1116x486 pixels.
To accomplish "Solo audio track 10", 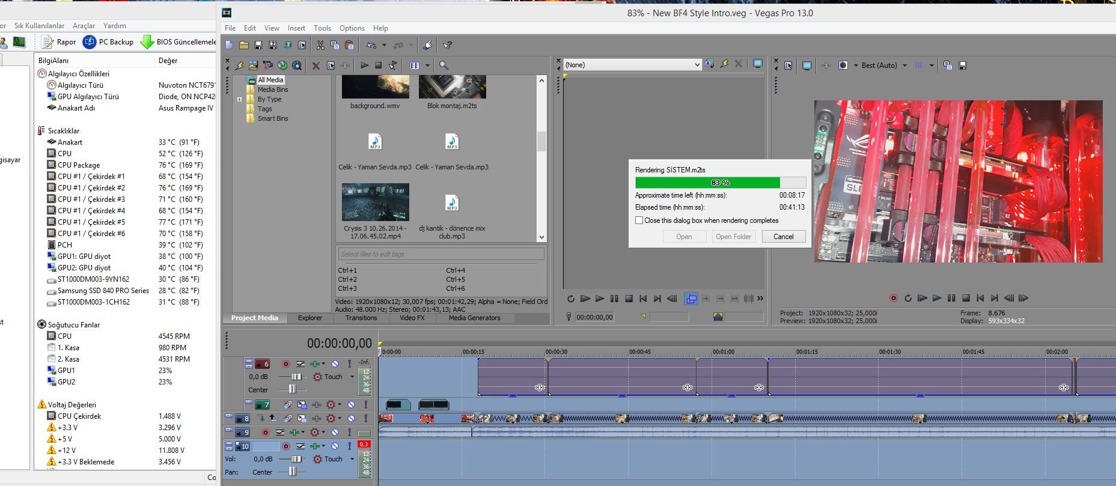I will coord(349,446).
